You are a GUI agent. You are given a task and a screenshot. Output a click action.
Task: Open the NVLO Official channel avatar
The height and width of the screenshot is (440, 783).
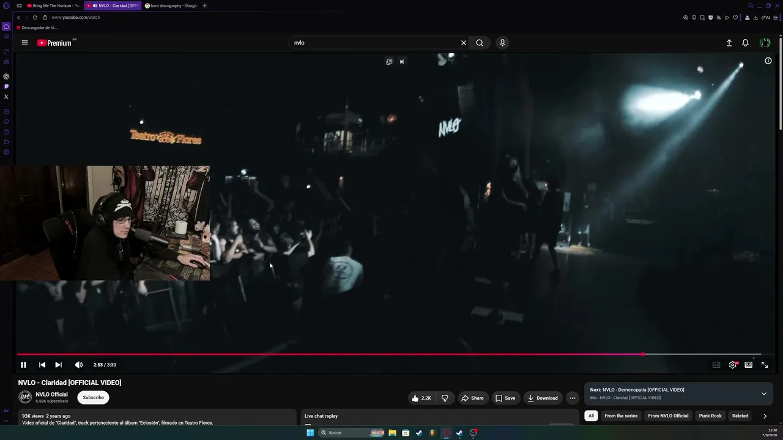click(25, 397)
